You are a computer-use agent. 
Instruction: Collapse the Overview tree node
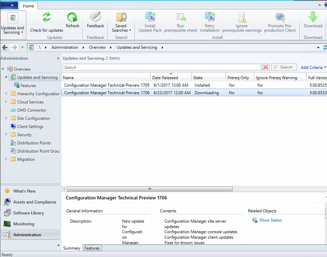3,69
